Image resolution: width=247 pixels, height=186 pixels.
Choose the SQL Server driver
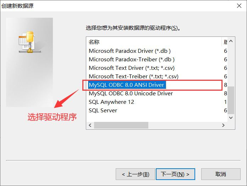coord(103,111)
